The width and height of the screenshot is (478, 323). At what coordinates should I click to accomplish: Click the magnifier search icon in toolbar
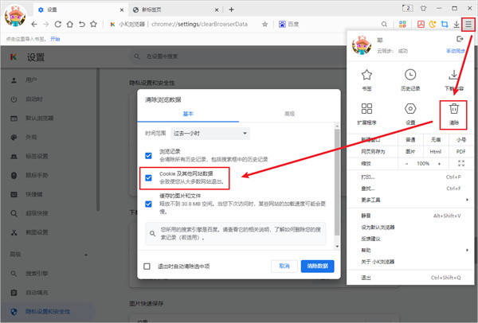pyautogui.click(x=385, y=25)
